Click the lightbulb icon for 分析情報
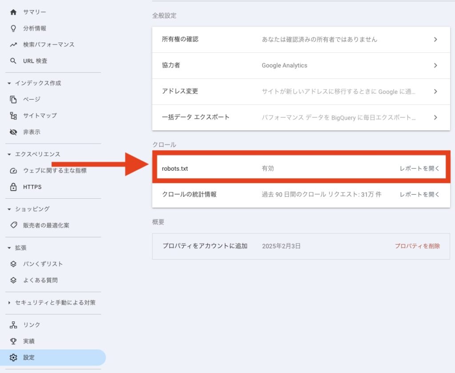Image resolution: width=455 pixels, height=373 pixels. 13,28
